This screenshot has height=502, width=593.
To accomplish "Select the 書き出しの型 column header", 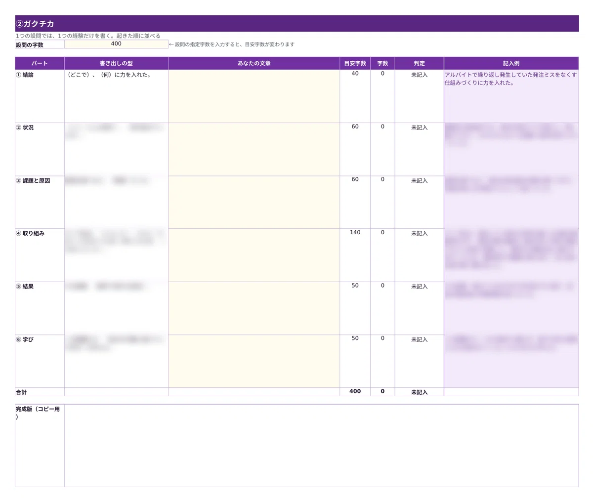I will point(116,63).
